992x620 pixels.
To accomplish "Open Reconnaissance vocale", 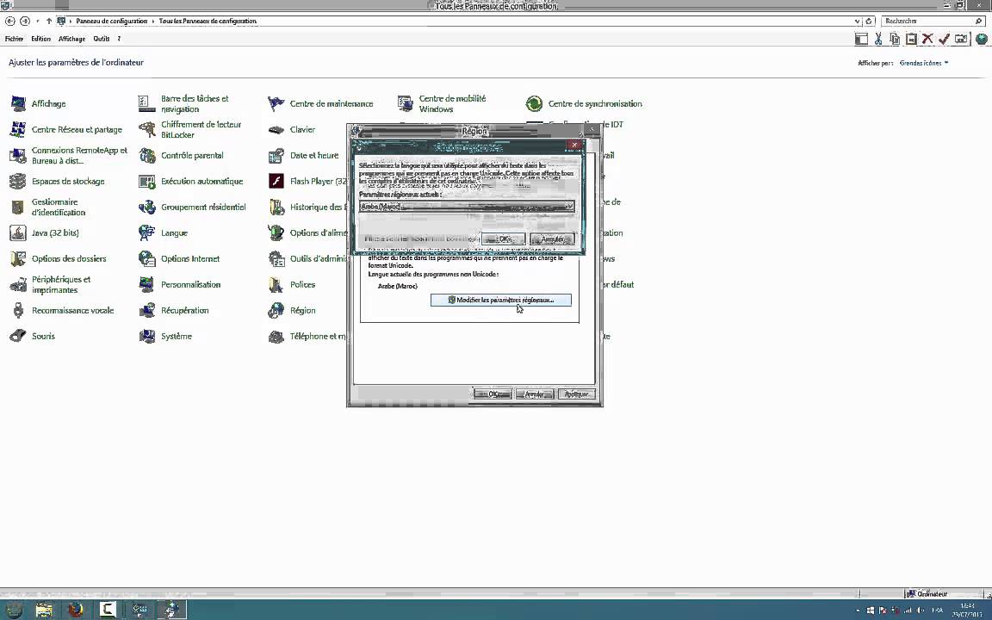I will tap(62, 311).
